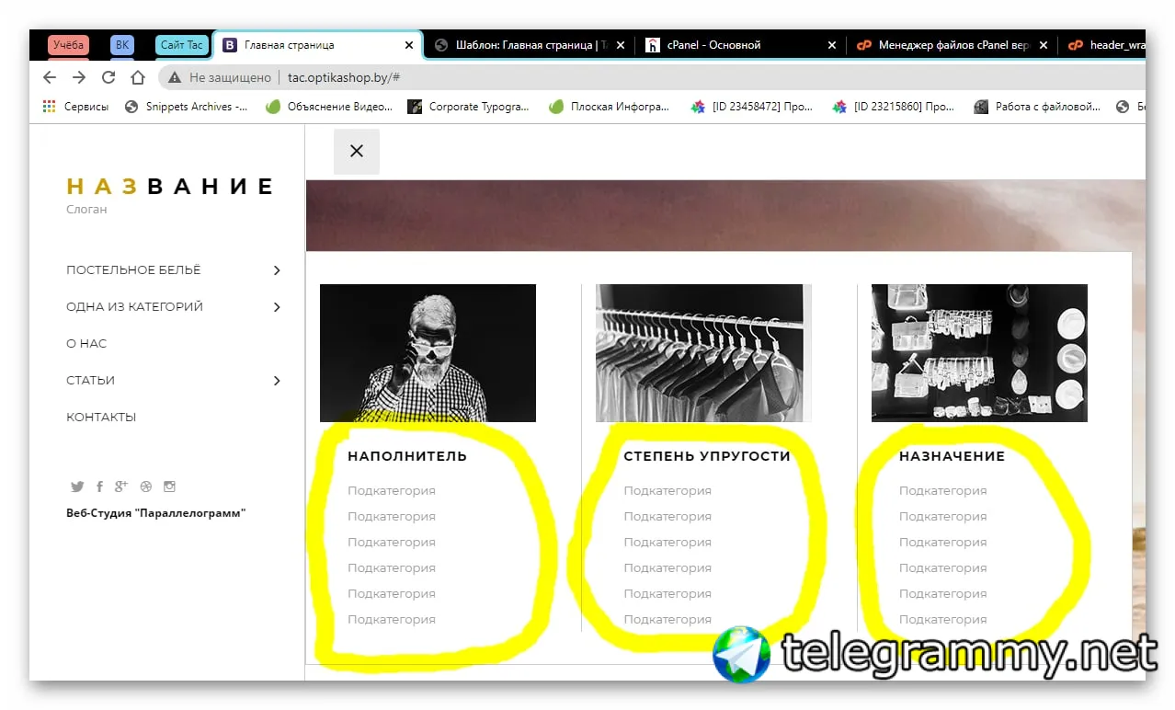Open НАПОЛНИТЕЛЬ category heading link

(x=407, y=456)
